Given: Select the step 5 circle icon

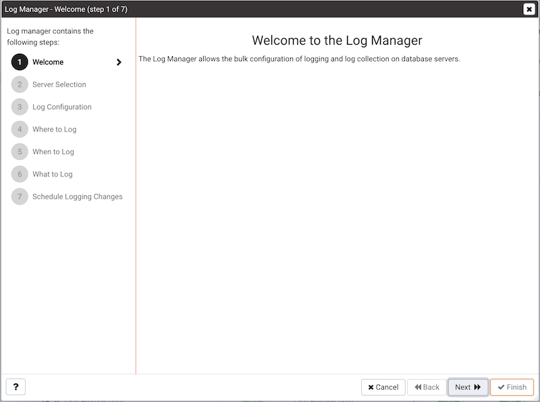Looking at the screenshot, I should pos(20,152).
